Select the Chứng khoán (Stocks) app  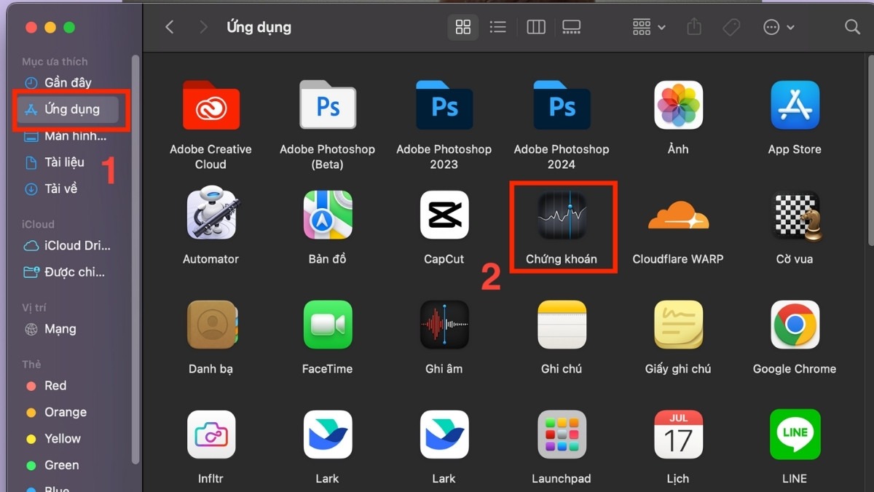tap(562, 215)
